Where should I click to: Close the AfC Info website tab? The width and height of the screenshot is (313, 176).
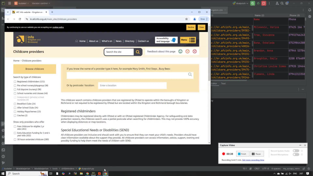pos(46,12)
